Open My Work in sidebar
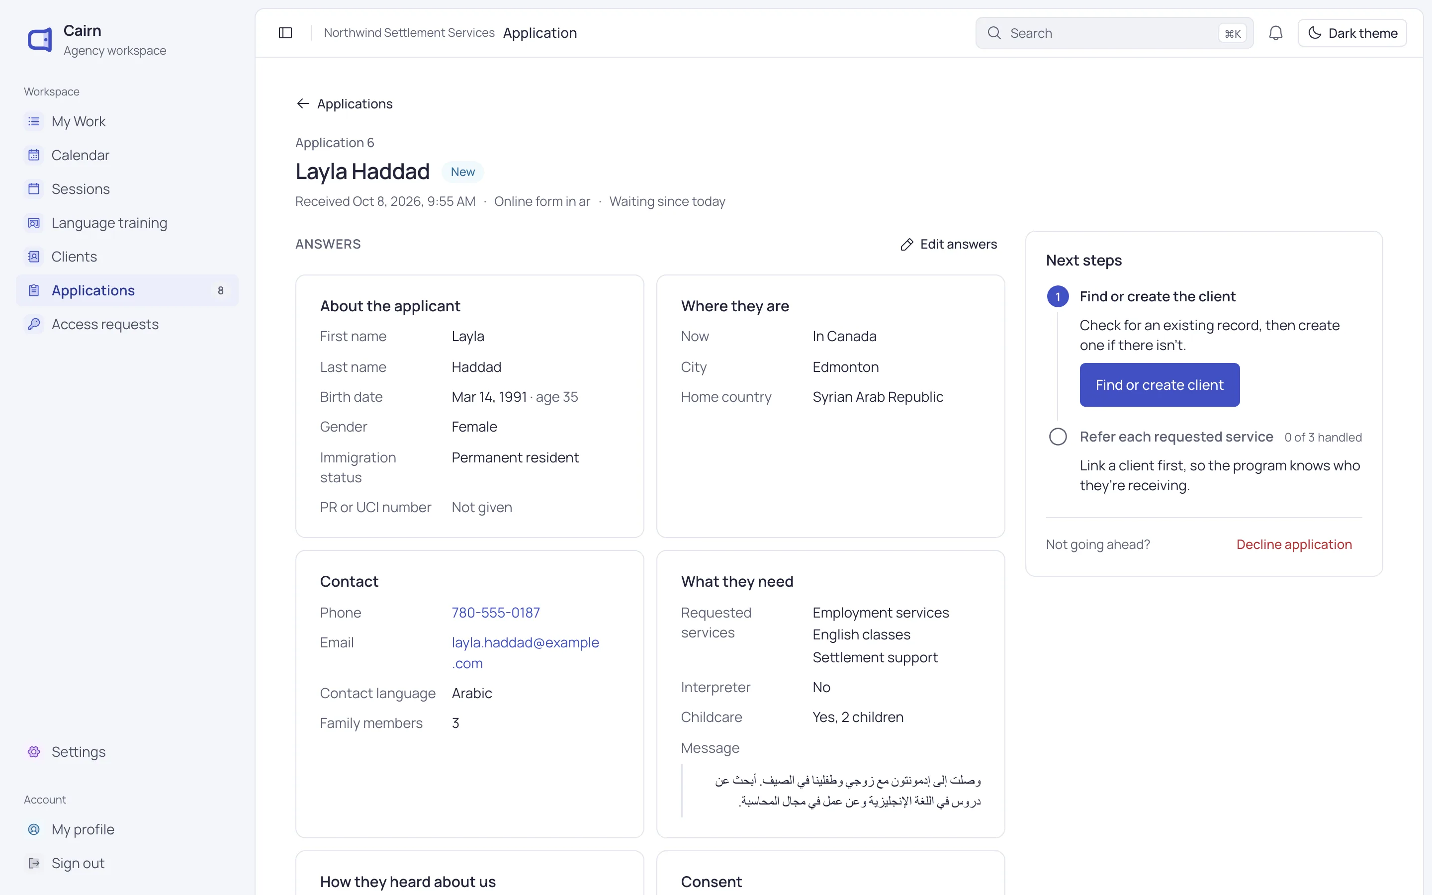1432x895 pixels. click(127, 121)
